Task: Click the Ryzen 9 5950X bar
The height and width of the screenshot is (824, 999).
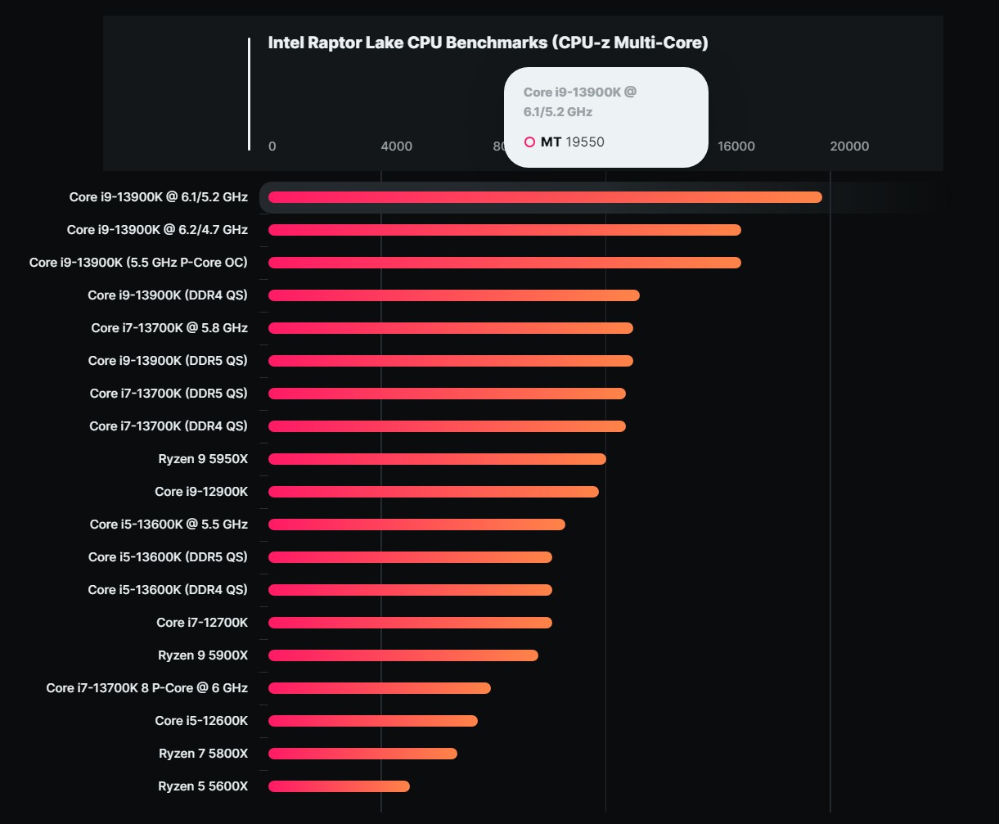Action: click(437, 459)
